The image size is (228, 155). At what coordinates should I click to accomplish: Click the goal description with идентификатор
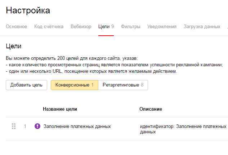click(x=183, y=129)
